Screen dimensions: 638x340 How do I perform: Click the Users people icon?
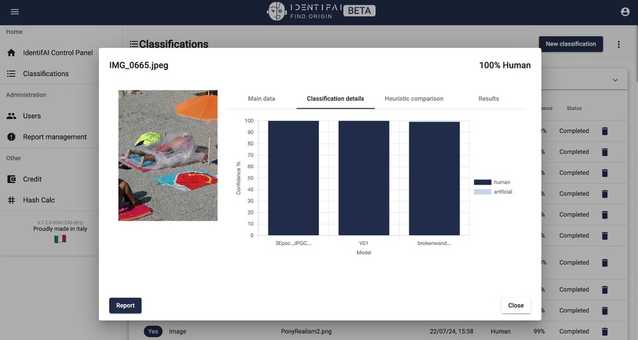click(x=11, y=116)
